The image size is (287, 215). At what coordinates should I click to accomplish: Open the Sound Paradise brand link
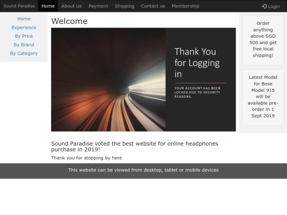coord(19,6)
